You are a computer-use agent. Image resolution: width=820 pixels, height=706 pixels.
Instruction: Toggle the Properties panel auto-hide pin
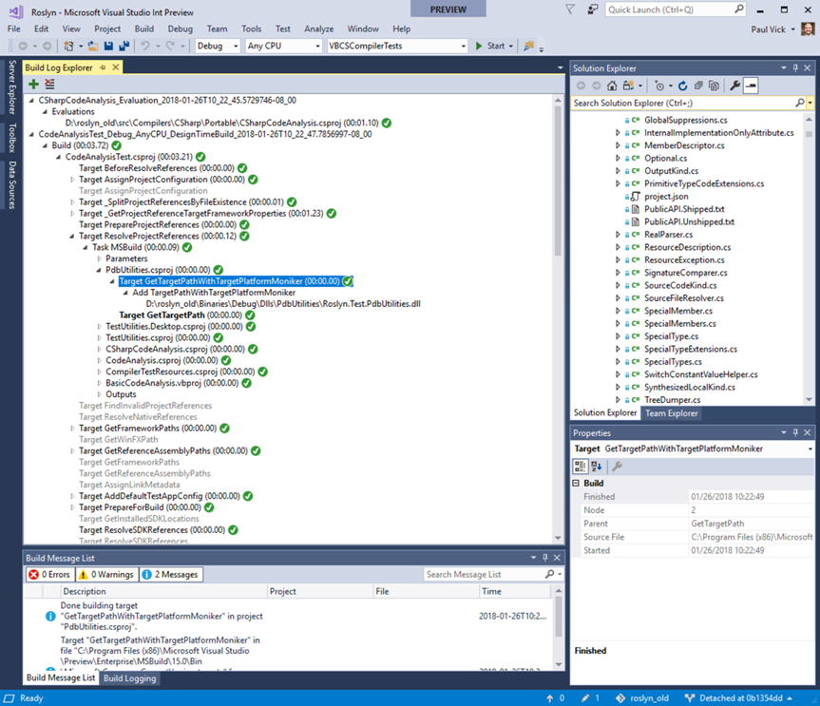(x=795, y=432)
